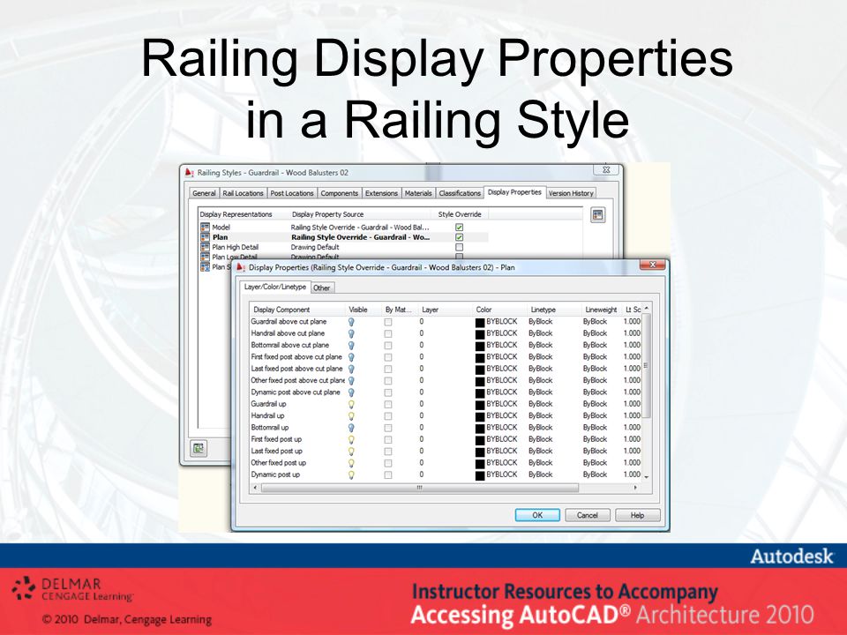Click the Lineweight column header

(602, 310)
